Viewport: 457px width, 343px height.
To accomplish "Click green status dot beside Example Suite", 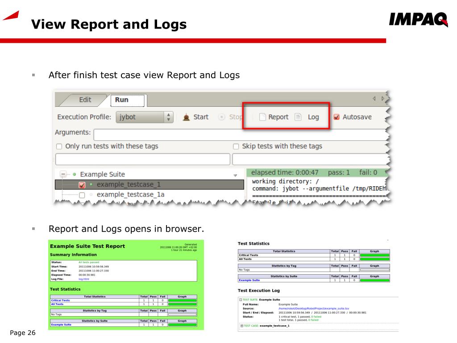I will pos(75,175).
